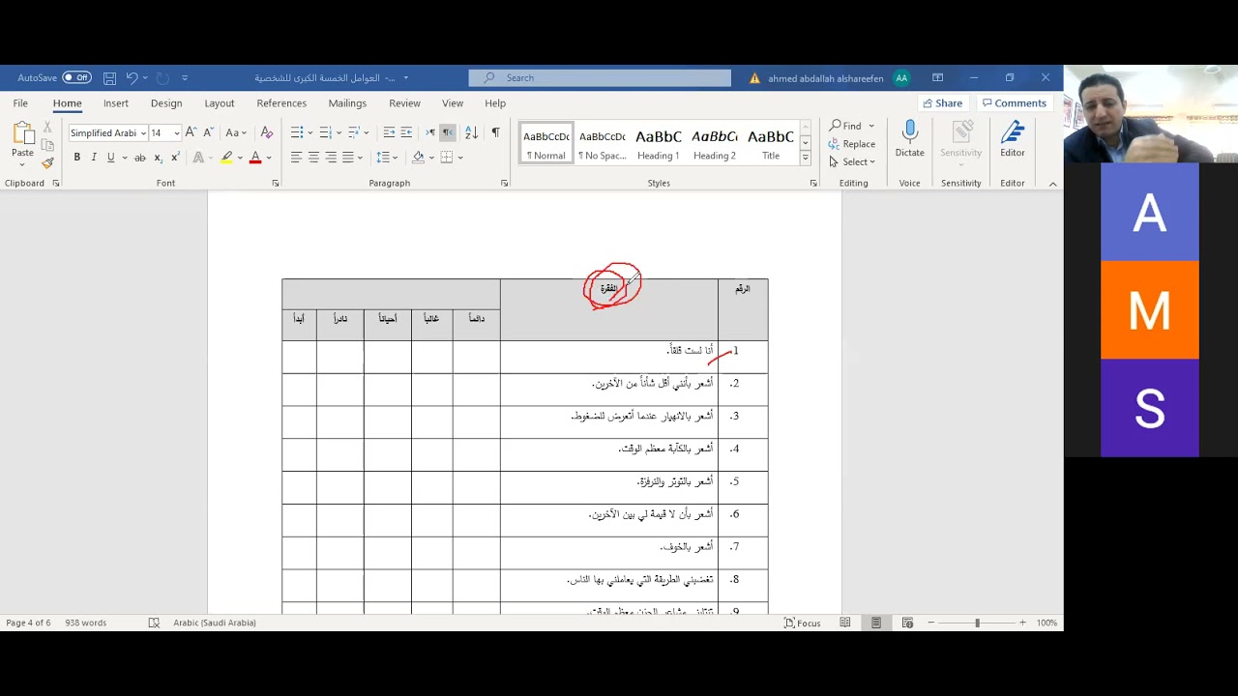This screenshot has width=1238, height=696.
Task: Toggle Focus mode in status bar
Action: point(802,623)
